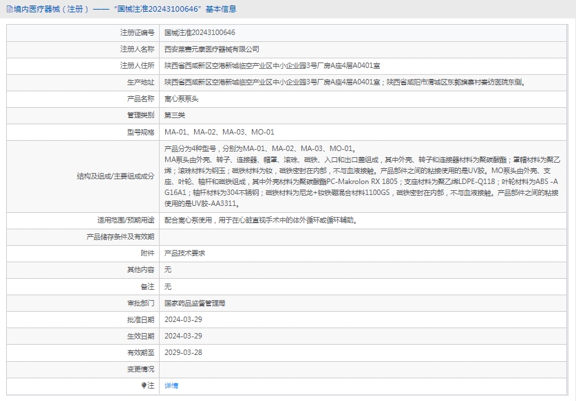Click the 结构及组成/主要组成成分 label
Viewport: 576px width, 401px height.
click(x=116, y=176)
